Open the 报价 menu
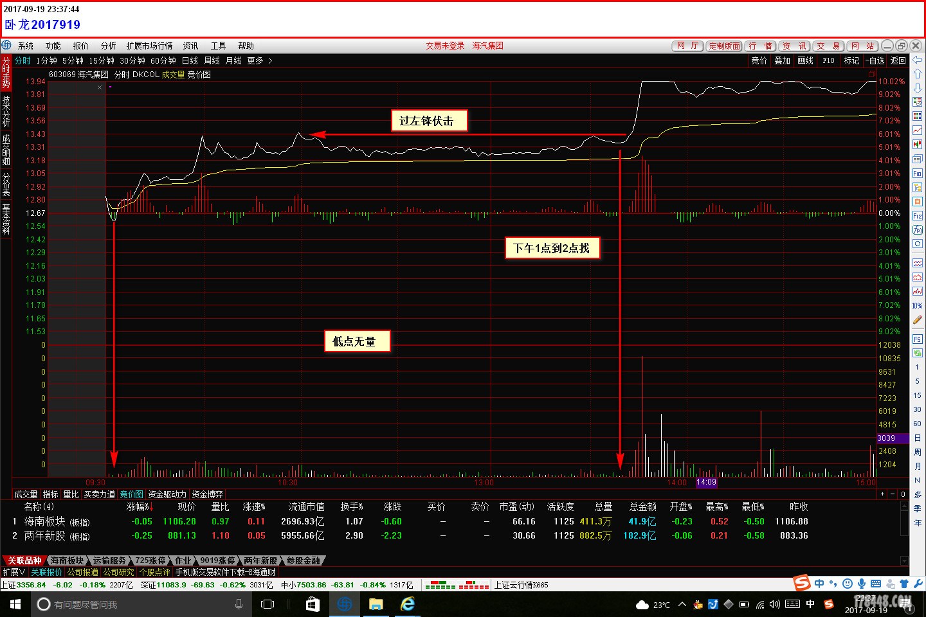This screenshot has height=617, width=926. (81, 46)
